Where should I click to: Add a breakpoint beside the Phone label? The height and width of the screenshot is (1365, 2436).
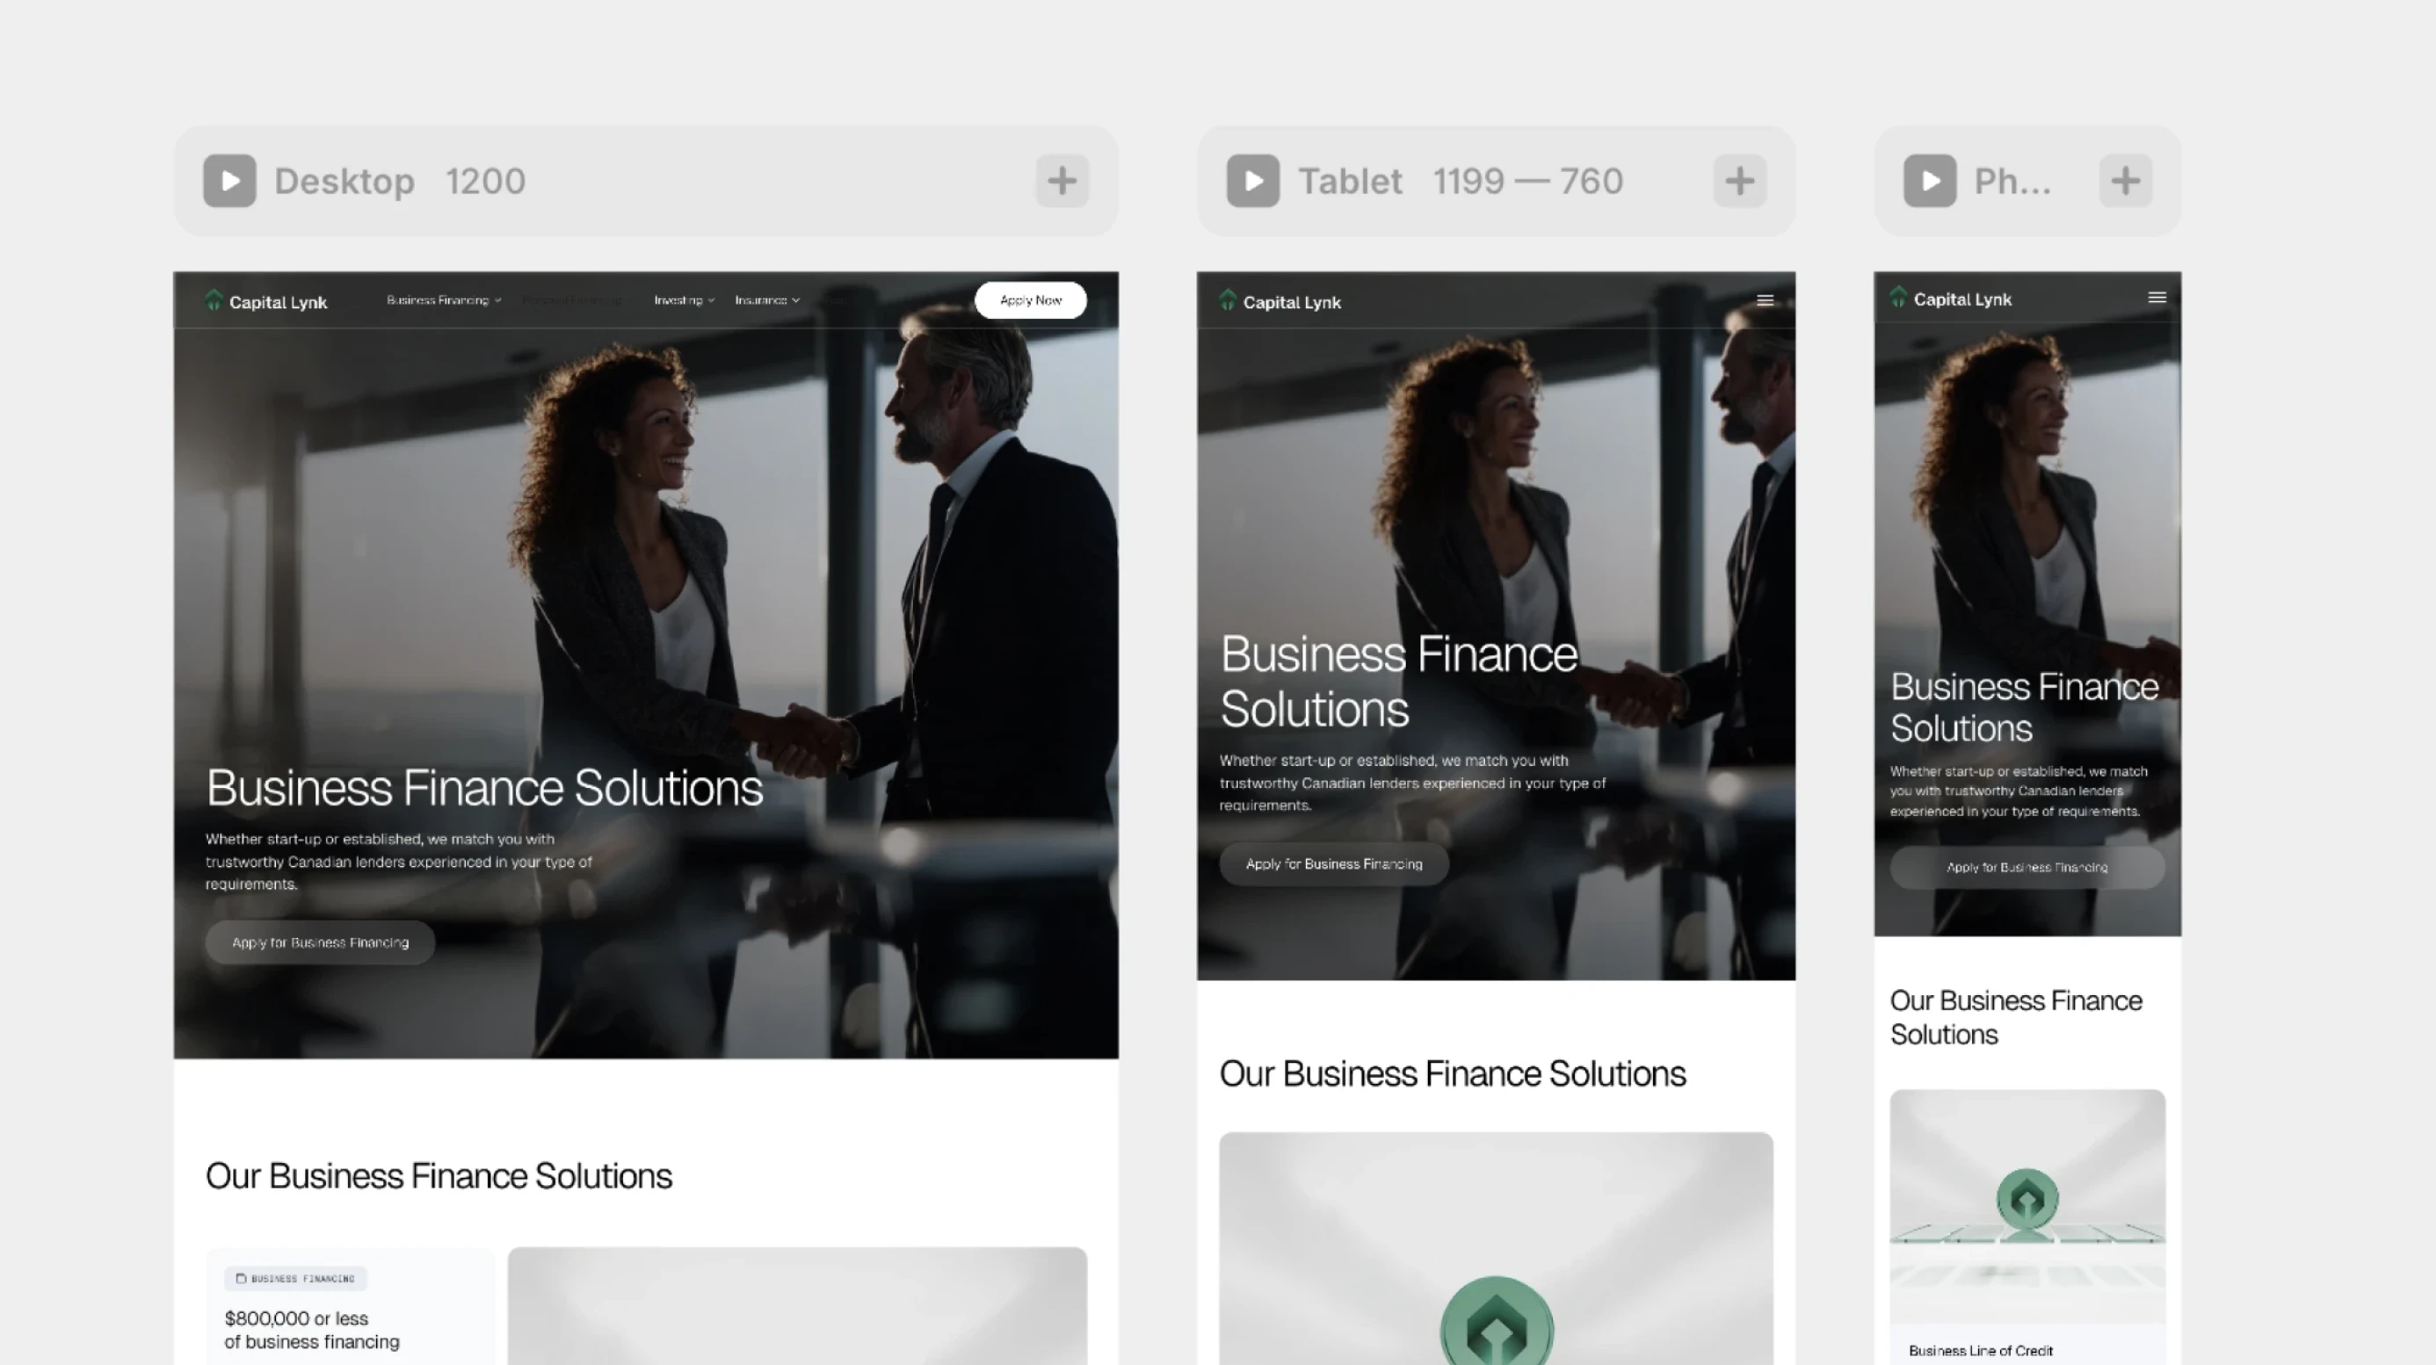coord(2126,181)
